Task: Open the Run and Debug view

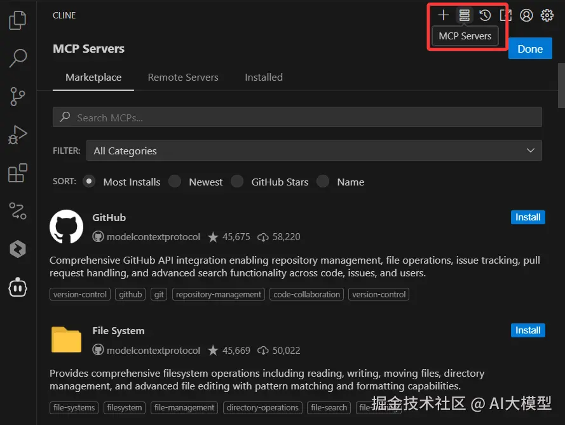Action: point(17,135)
